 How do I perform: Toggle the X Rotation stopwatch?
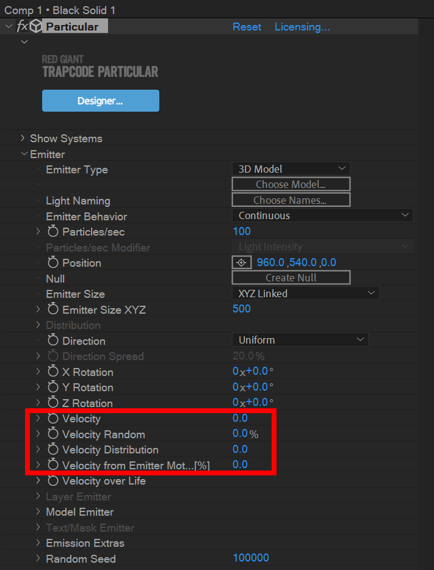[53, 372]
